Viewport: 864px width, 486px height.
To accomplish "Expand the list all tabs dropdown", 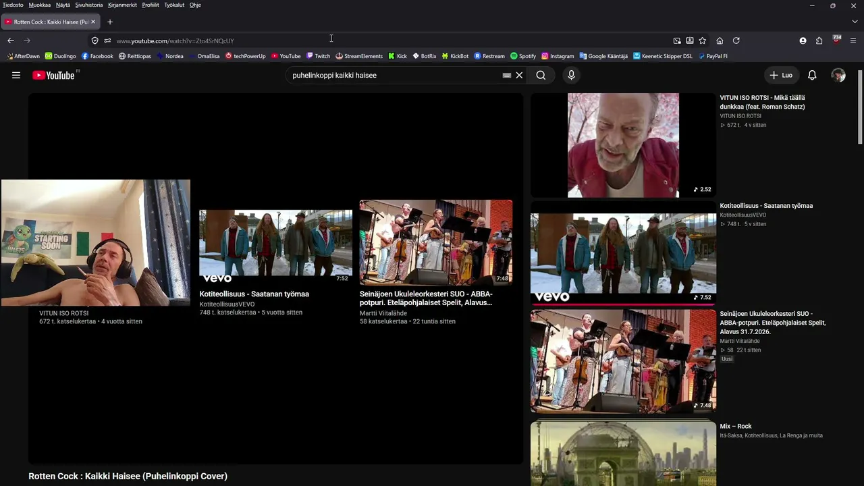I will pyautogui.click(x=855, y=22).
